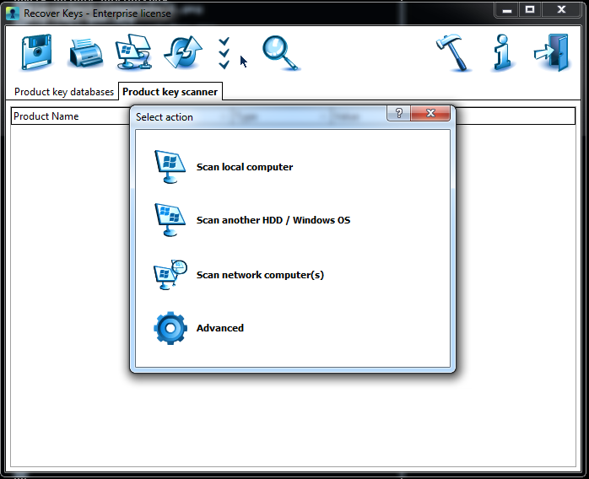Screen dimensions: 589x479
Task: Click the three checkmarks toolbar icon
Action: tap(224, 53)
